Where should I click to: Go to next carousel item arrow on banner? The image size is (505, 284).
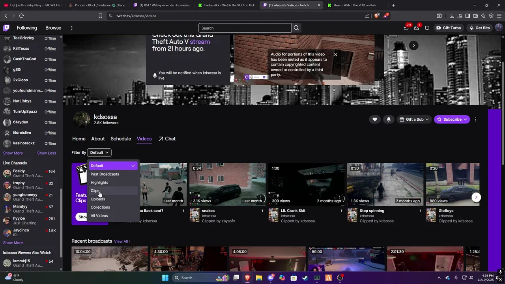pyautogui.click(x=413, y=45)
